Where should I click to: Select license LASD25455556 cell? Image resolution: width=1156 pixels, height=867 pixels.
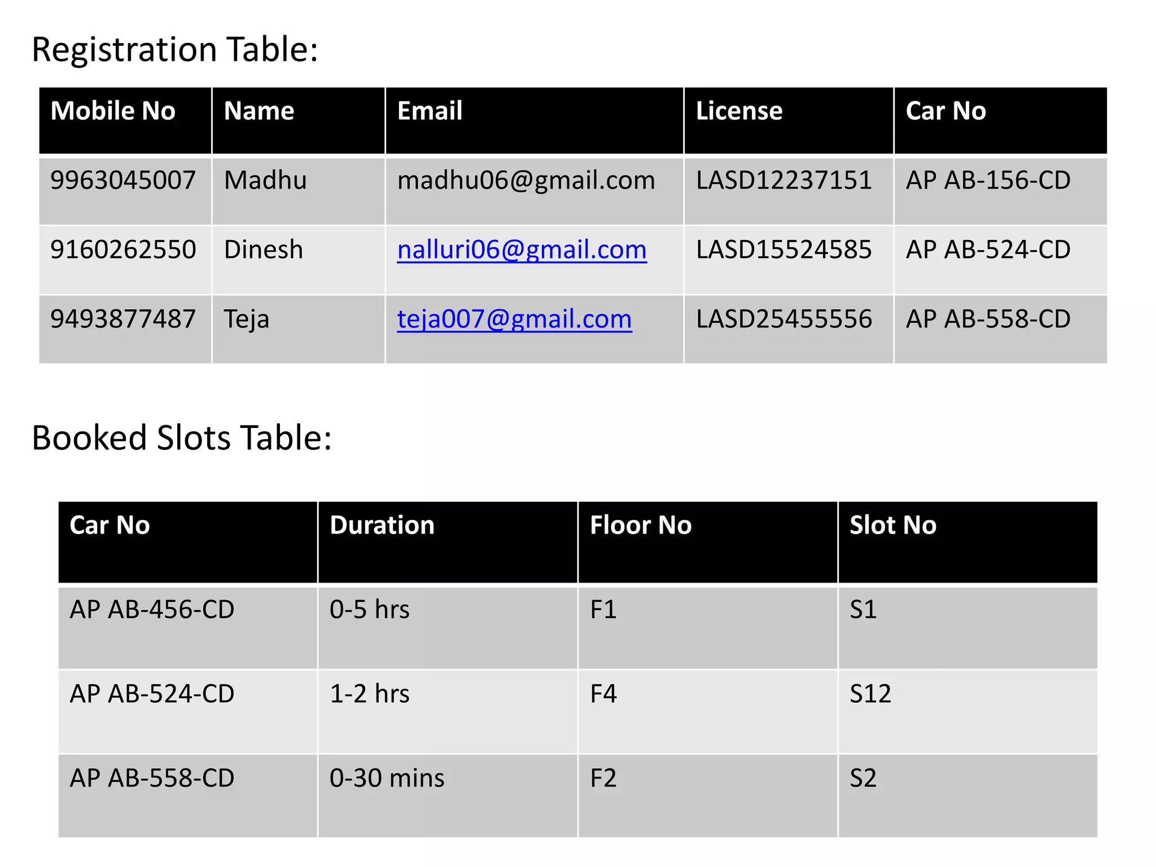[x=783, y=319]
